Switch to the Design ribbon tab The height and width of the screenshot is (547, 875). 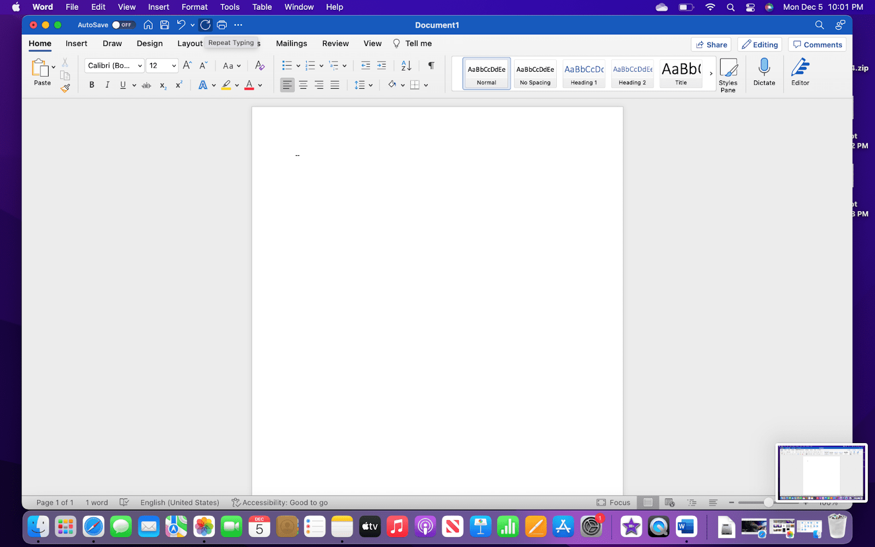tap(150, 43)
